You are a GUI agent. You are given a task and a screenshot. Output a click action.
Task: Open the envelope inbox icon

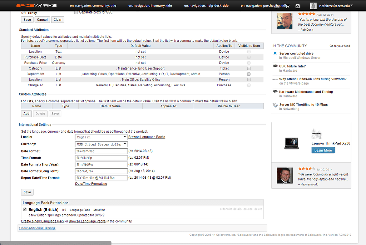[298, 5]
